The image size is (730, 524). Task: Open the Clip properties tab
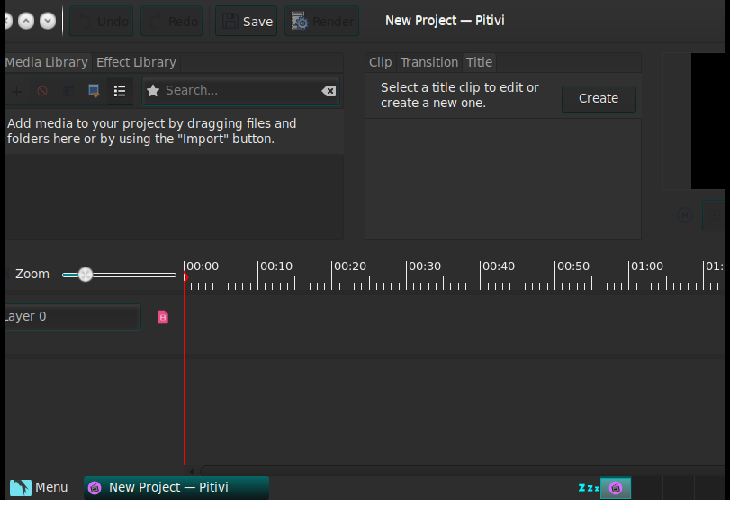[381, 62]
